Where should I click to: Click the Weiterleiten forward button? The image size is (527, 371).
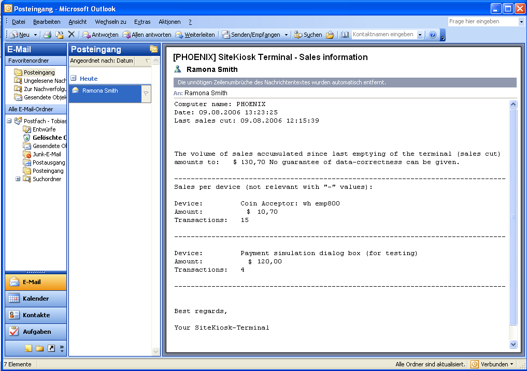point(195,35)
